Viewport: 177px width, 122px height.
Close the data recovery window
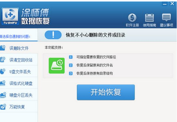[172, 4]
